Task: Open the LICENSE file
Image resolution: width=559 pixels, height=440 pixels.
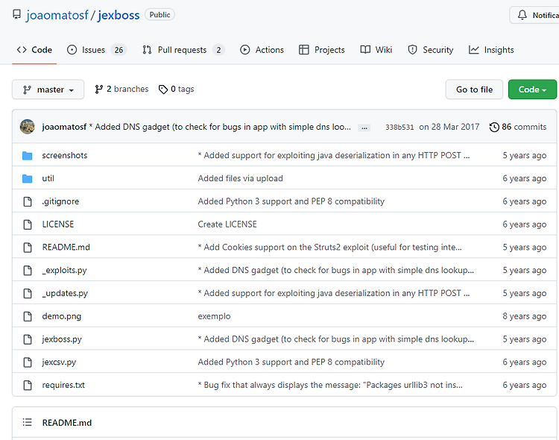Action: [57, 224]
